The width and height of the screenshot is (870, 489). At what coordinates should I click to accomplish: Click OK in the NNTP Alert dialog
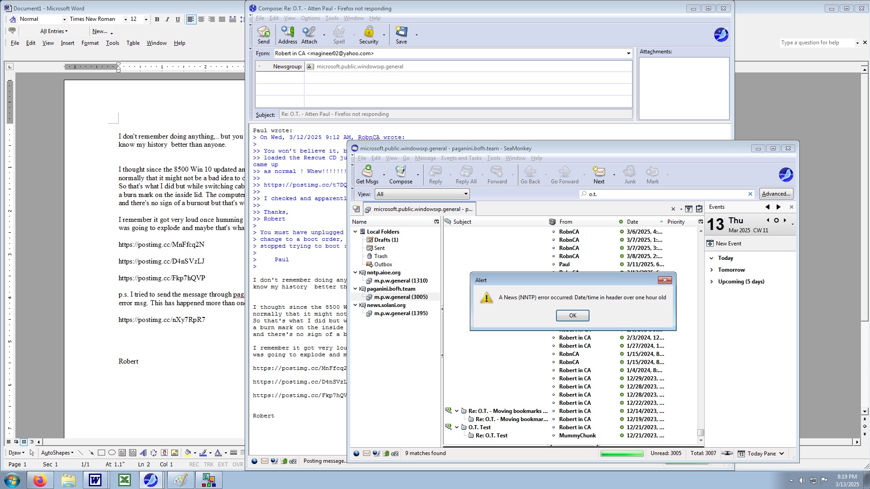pyautogui.click(x=572, y=316)
